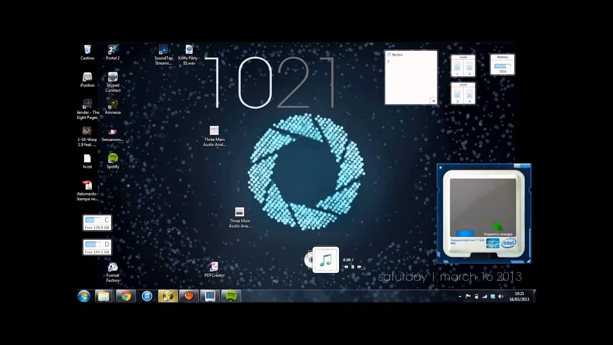Click the cores 3 and 4 meter

tap(463, 93)
